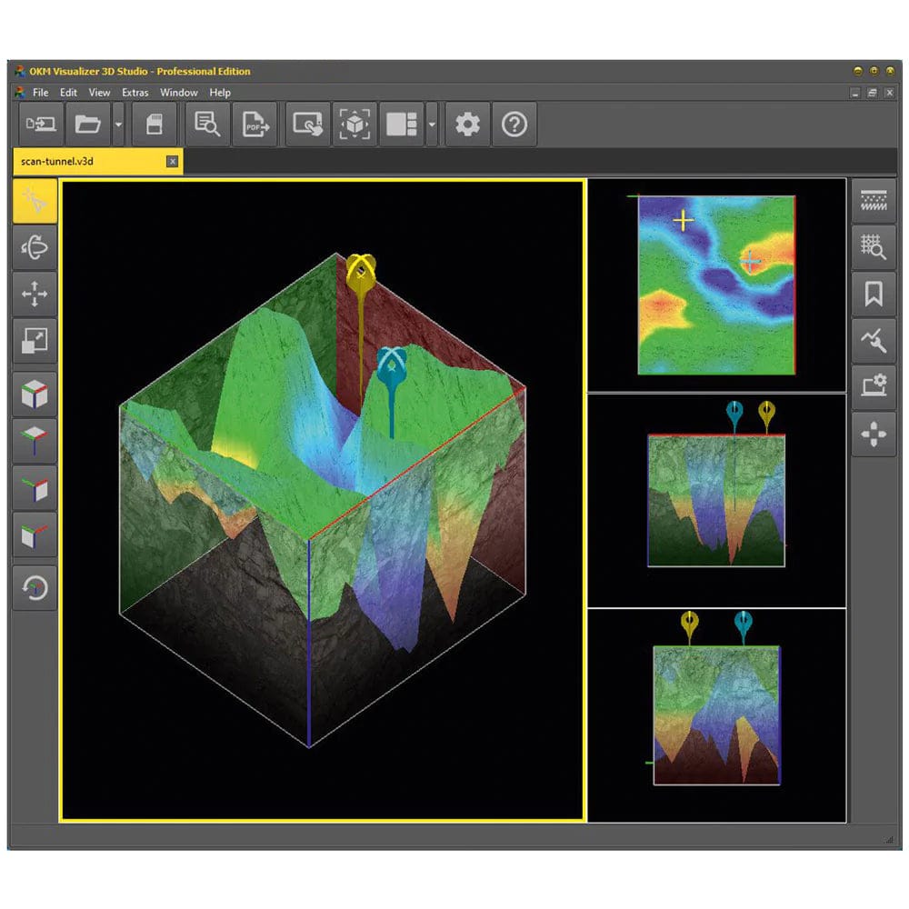Open the folder dropdown arrow

pos(118,124)
